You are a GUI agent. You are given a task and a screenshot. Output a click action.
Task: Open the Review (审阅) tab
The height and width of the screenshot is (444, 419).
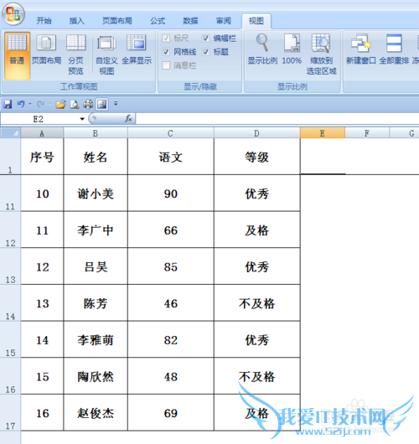(x=224, y=21)
